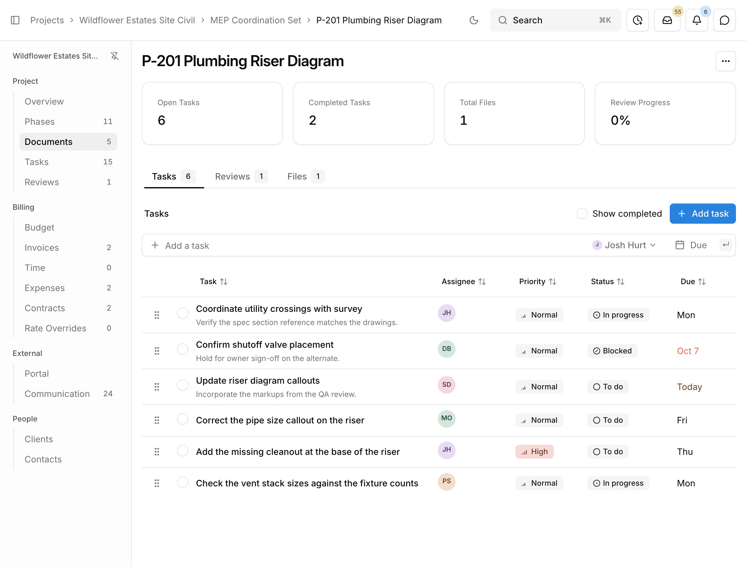The image size is (746, 567).
Task: Open Rate Overrides in the sidebar
Action: (x=68, y=328)
